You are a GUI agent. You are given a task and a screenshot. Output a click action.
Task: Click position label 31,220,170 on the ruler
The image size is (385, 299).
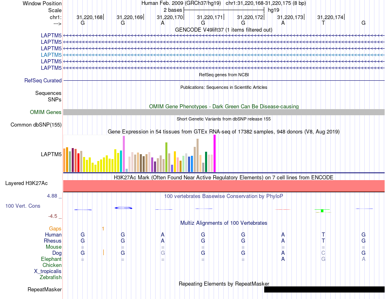pos(170,17)
